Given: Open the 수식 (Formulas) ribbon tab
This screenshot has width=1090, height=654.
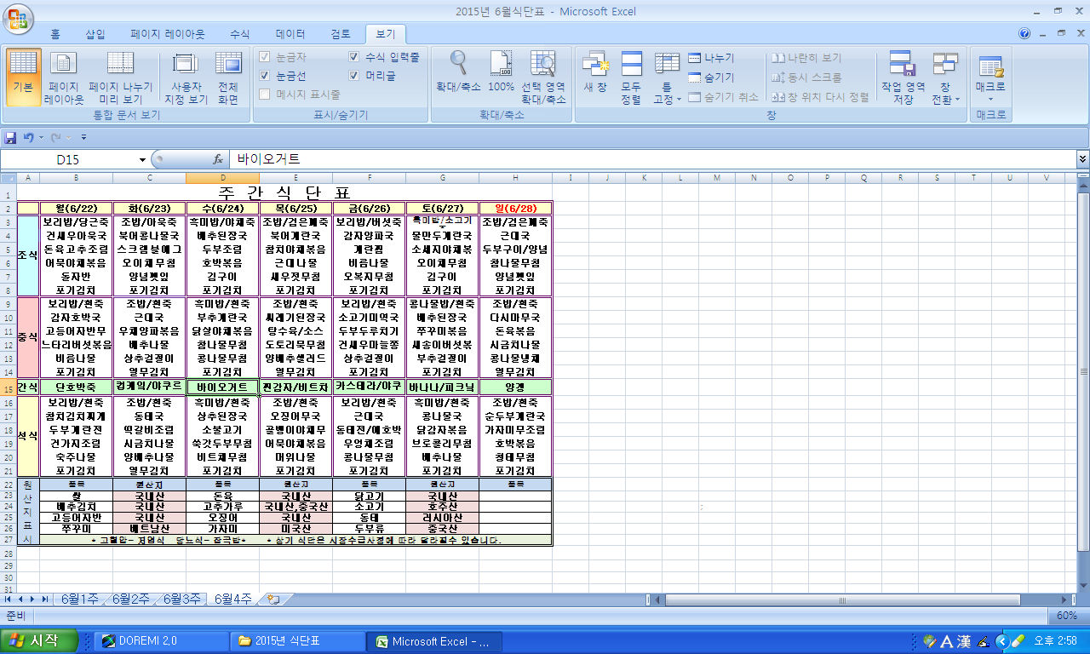Looking at the screenshot, I should point(240,34).
